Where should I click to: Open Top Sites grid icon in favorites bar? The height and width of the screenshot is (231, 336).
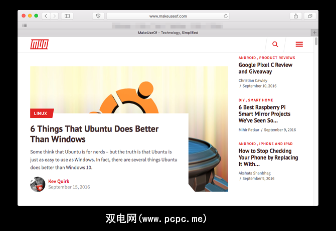tap(25, 25)
